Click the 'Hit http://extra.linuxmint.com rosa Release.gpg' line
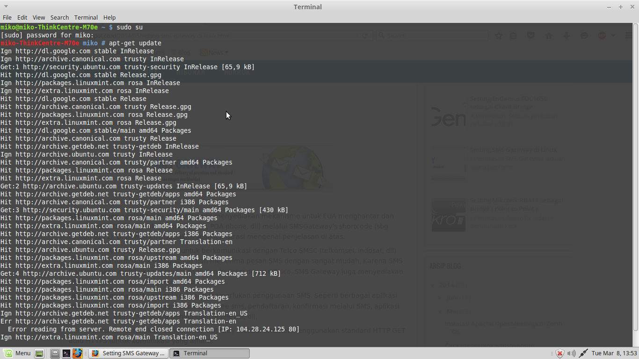The height and width of the screenshot is (359, 639). [x=88, y=122]
